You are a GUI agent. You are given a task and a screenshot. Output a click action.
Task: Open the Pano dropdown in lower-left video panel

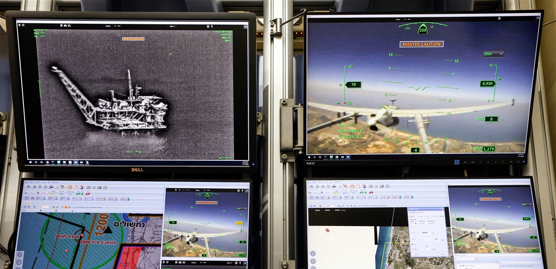[201, 190]
